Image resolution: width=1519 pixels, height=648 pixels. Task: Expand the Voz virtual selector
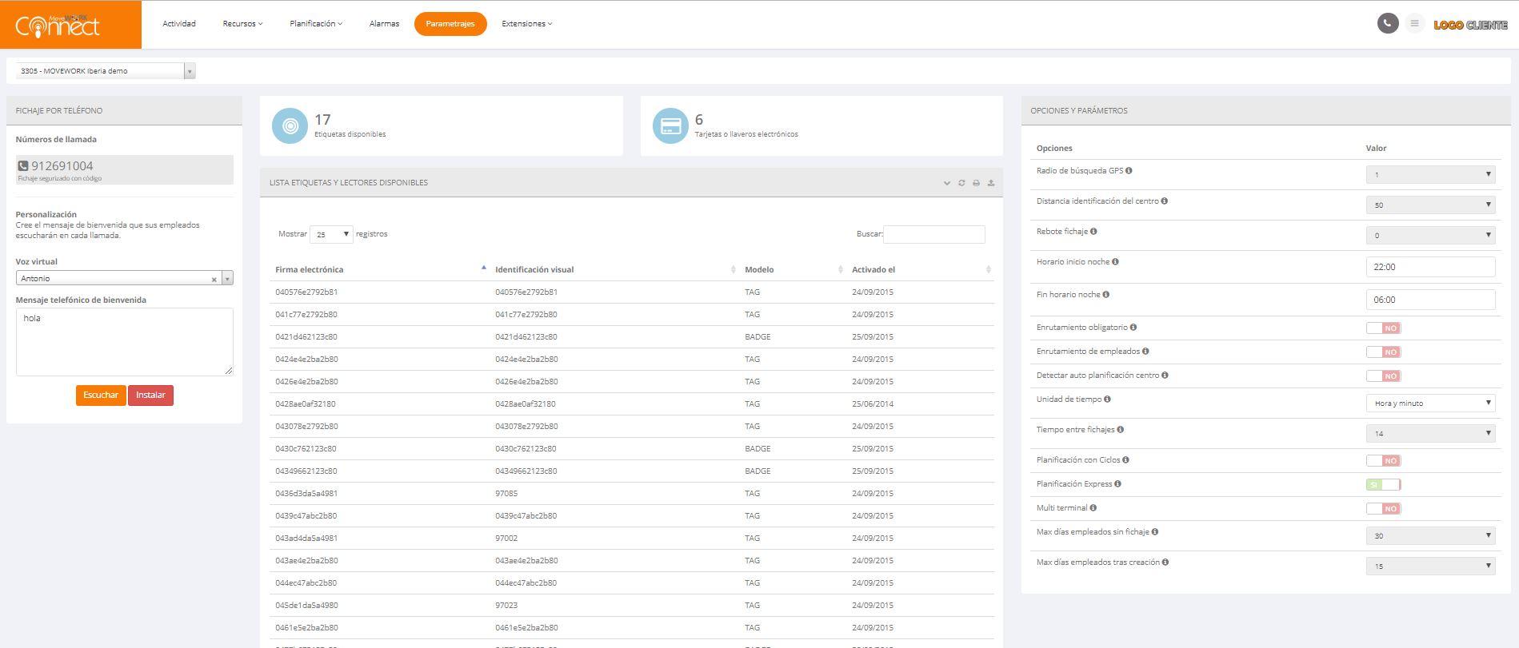click(x=227, y=278)
